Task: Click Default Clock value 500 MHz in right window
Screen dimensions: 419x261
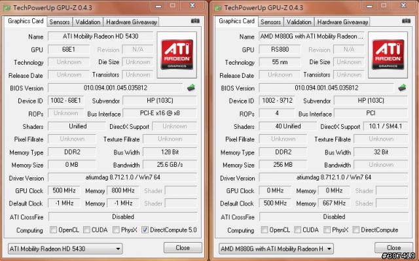Action: [x=275, y=203]
